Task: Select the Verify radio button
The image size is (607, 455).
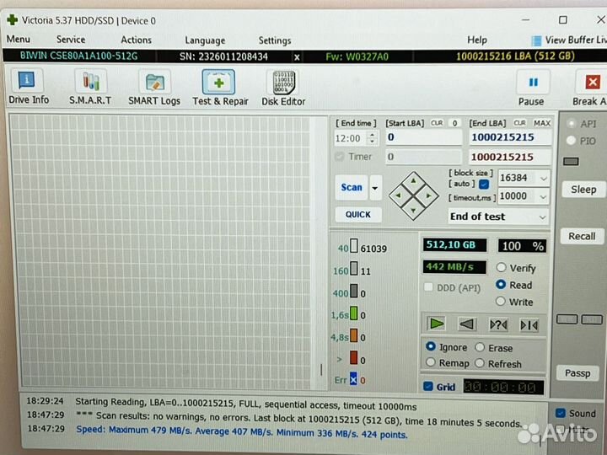Action: (x=501, y=268)
